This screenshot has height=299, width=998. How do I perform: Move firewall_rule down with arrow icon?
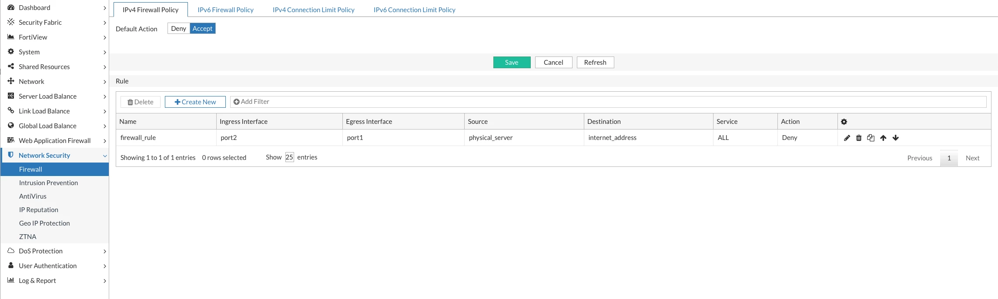tap(895, 138)
